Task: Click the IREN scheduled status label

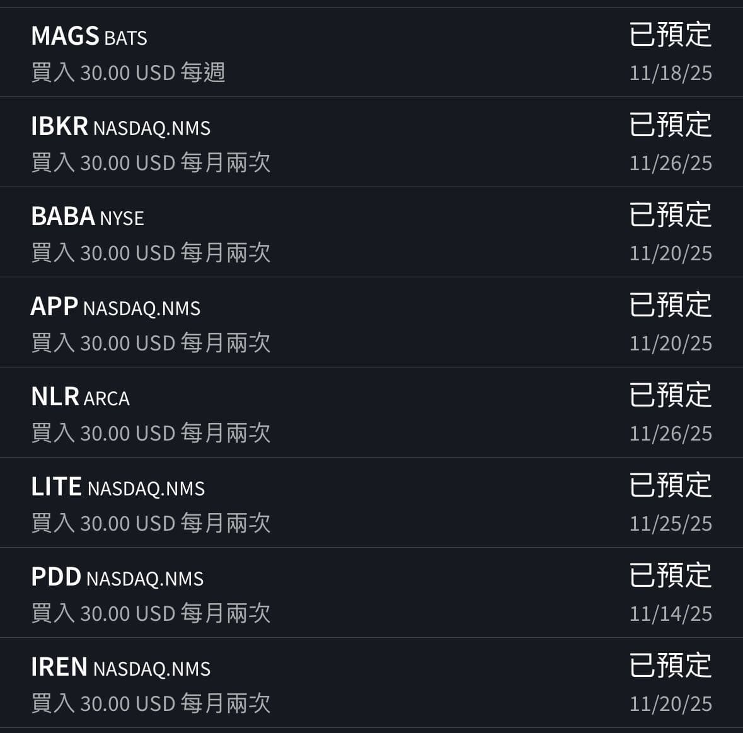Action: pos(671,666)
